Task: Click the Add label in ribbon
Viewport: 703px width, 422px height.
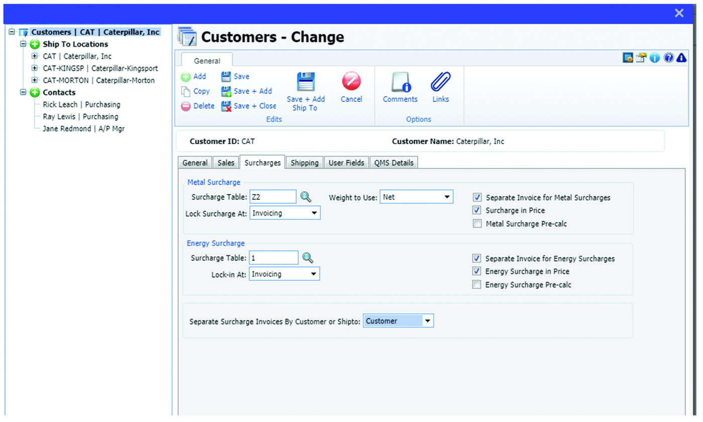Action: (200, 77)
